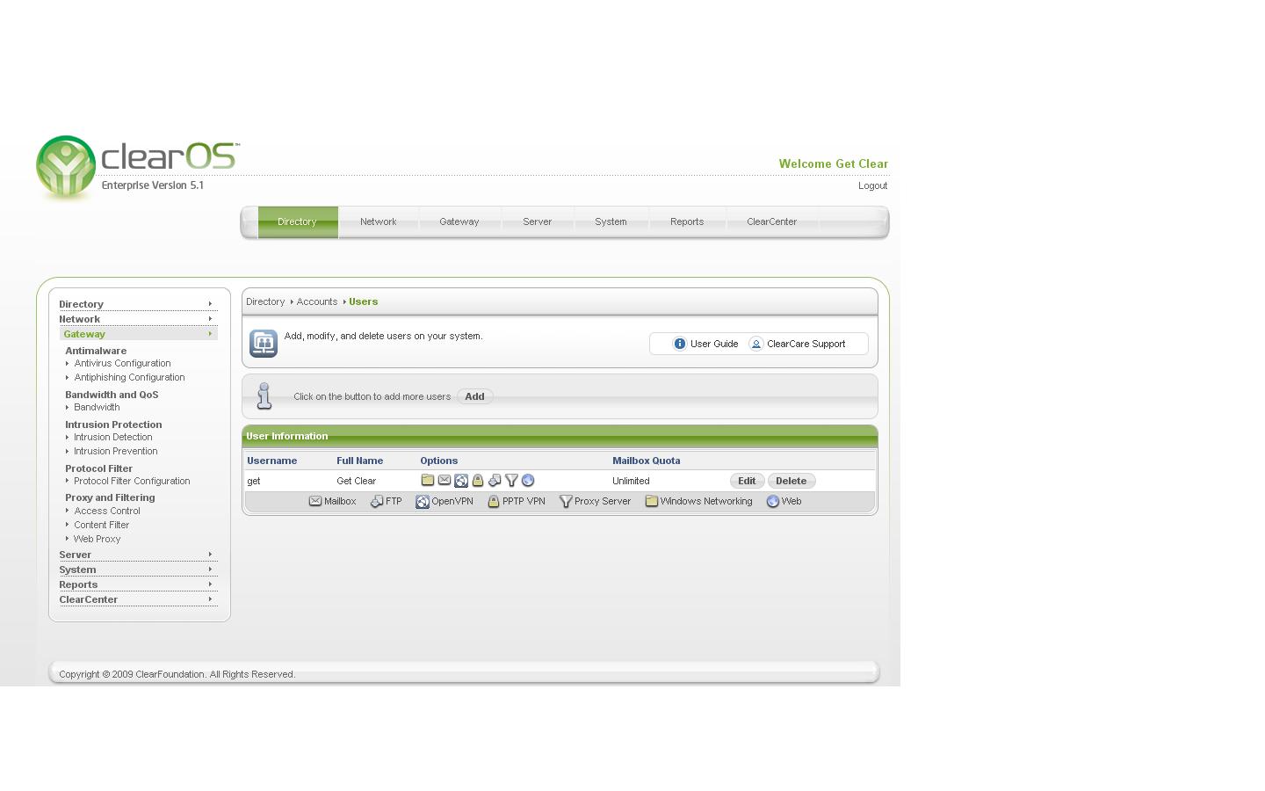Click the Mailbox icon in the legend
The image size is (1265, 791).
tap(315, 501)
